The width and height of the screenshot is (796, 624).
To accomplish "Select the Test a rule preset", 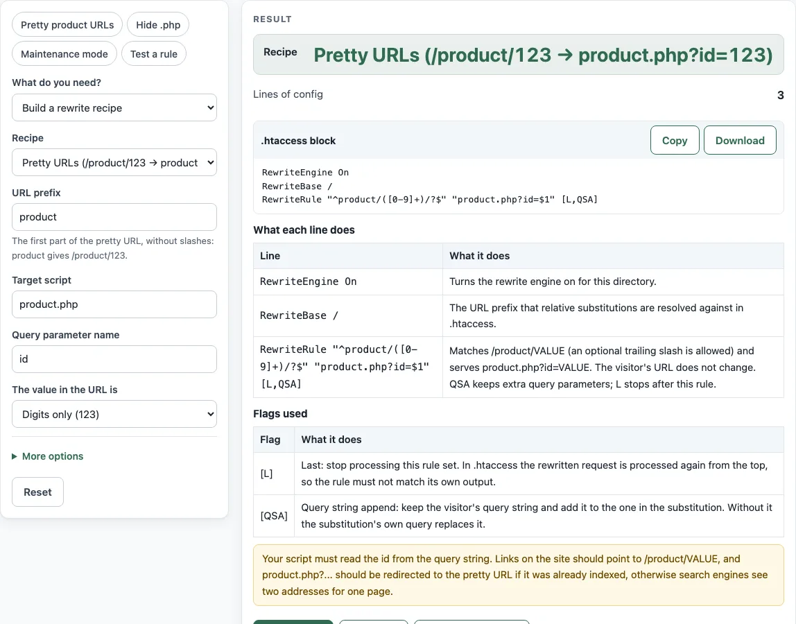I will click(154, 54).
